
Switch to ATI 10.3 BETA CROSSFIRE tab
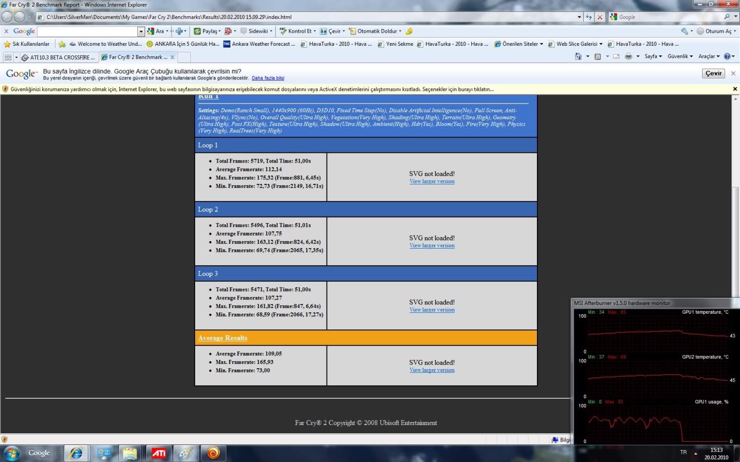point(59,57)
